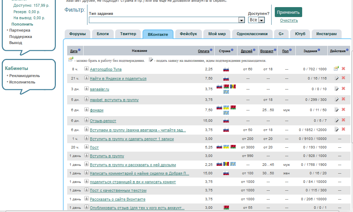Screen dimensions: 353x212
Task: Open the Найти в Яндексе и поделиться task
Action: coord(118,78)
